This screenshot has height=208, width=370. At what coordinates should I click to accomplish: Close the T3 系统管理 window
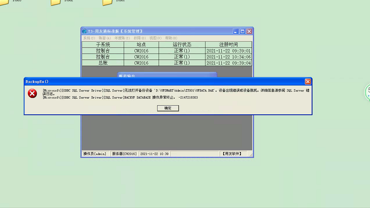(249, 31)
